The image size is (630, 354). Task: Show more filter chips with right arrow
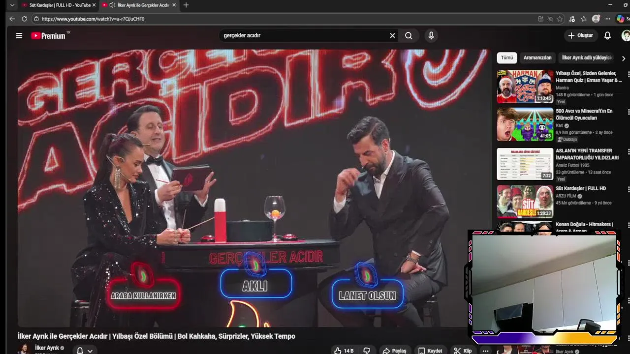click(624, 58)
